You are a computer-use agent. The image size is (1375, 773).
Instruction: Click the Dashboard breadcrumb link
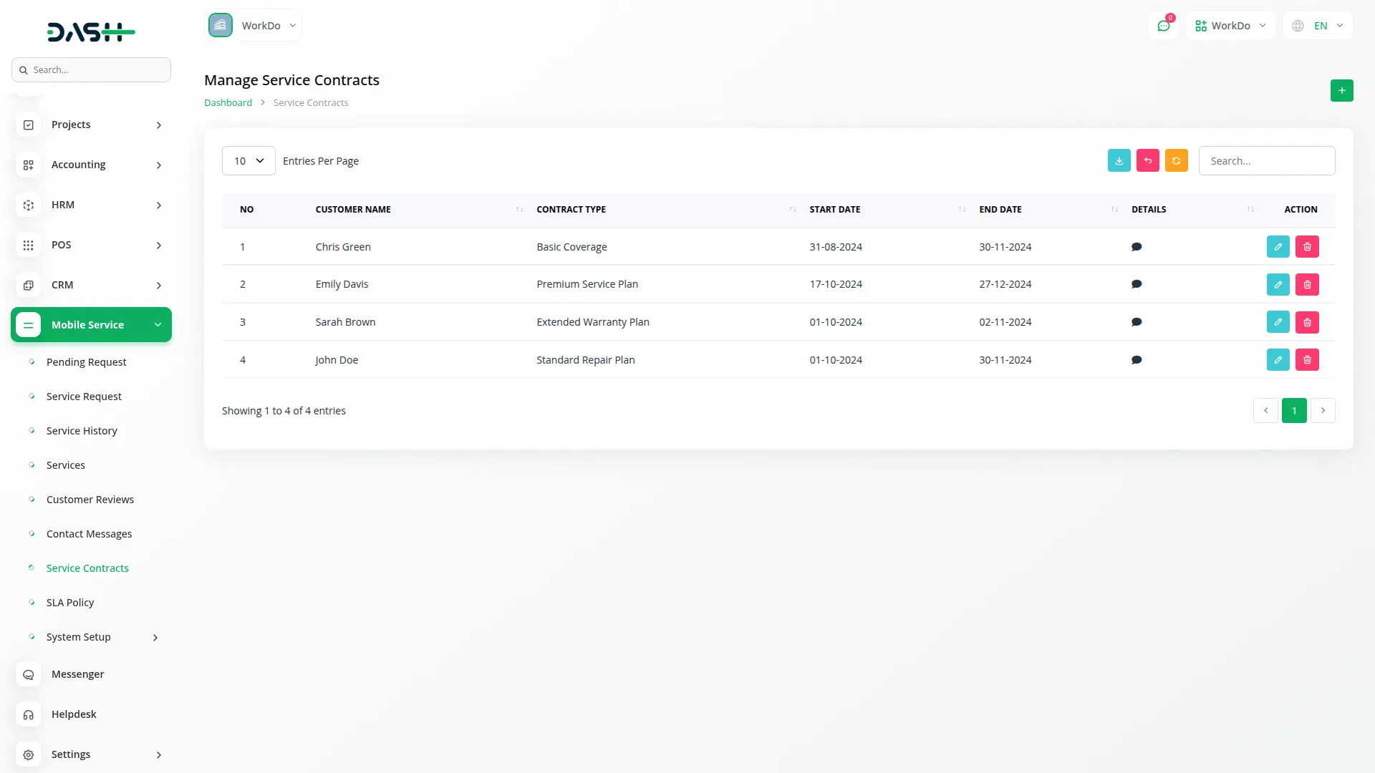tap(227, 102)
